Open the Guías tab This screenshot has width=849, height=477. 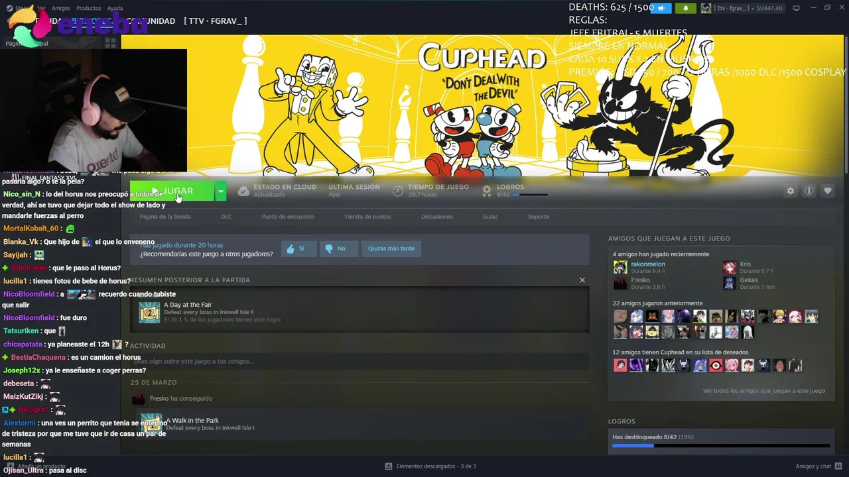[x=490, y=217]
